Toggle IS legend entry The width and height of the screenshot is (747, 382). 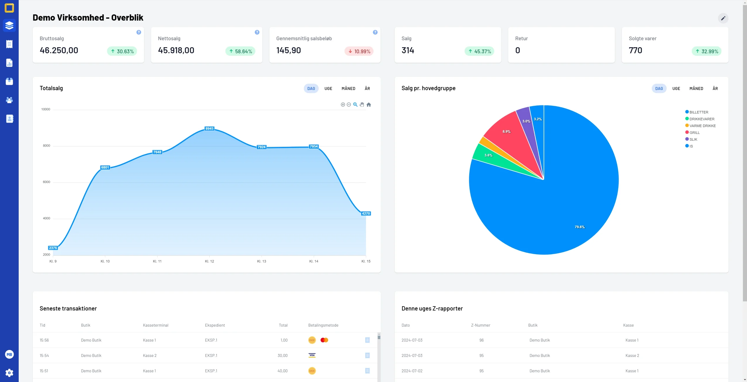click(x=689, y=146)
